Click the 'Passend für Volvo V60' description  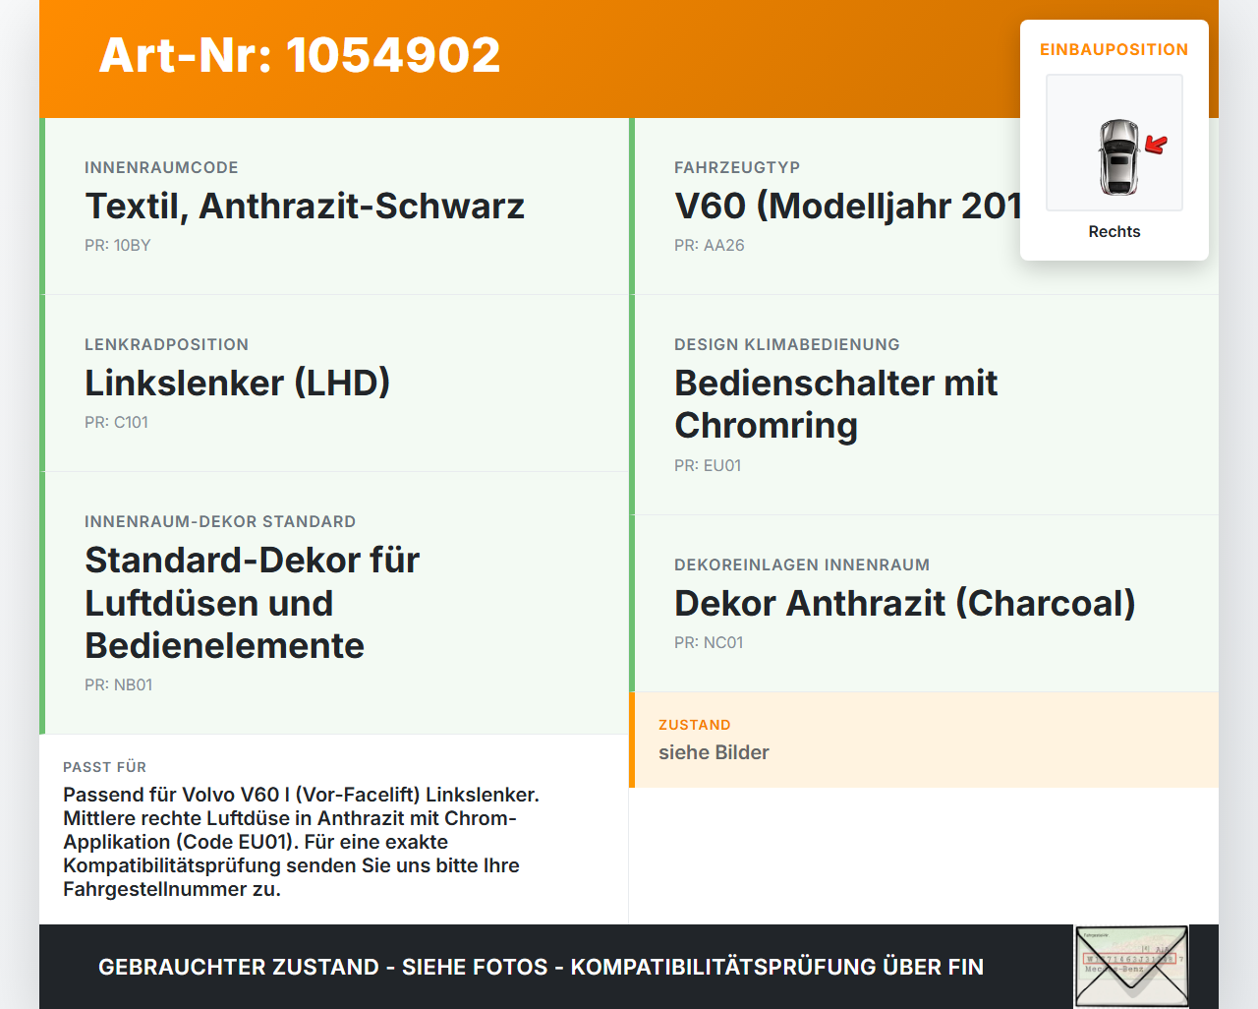301,842
